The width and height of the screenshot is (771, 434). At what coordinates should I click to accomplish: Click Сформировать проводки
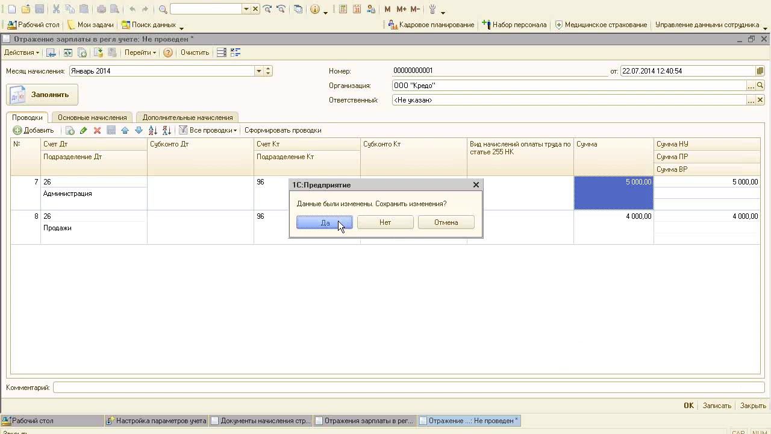point(282,130)
